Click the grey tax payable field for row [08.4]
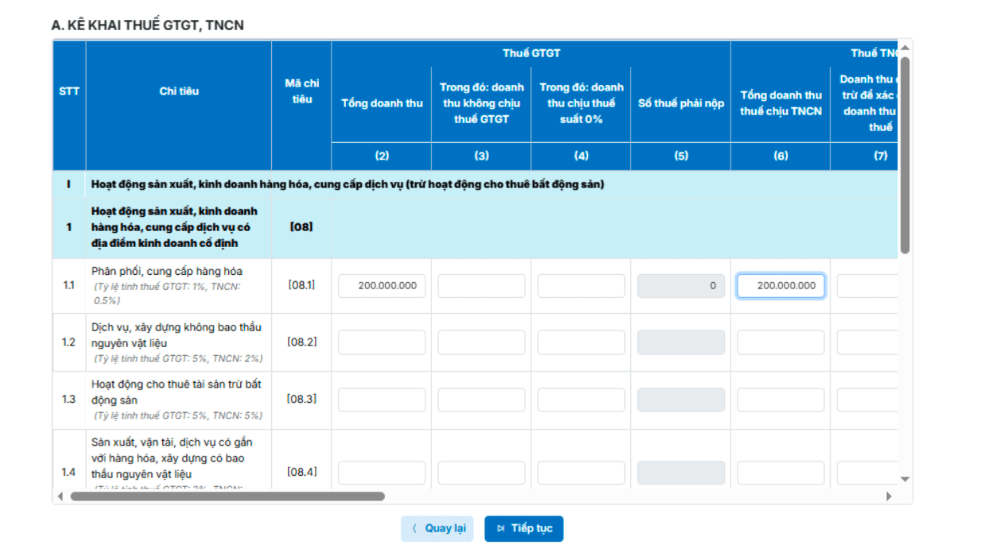 [681, 473]
